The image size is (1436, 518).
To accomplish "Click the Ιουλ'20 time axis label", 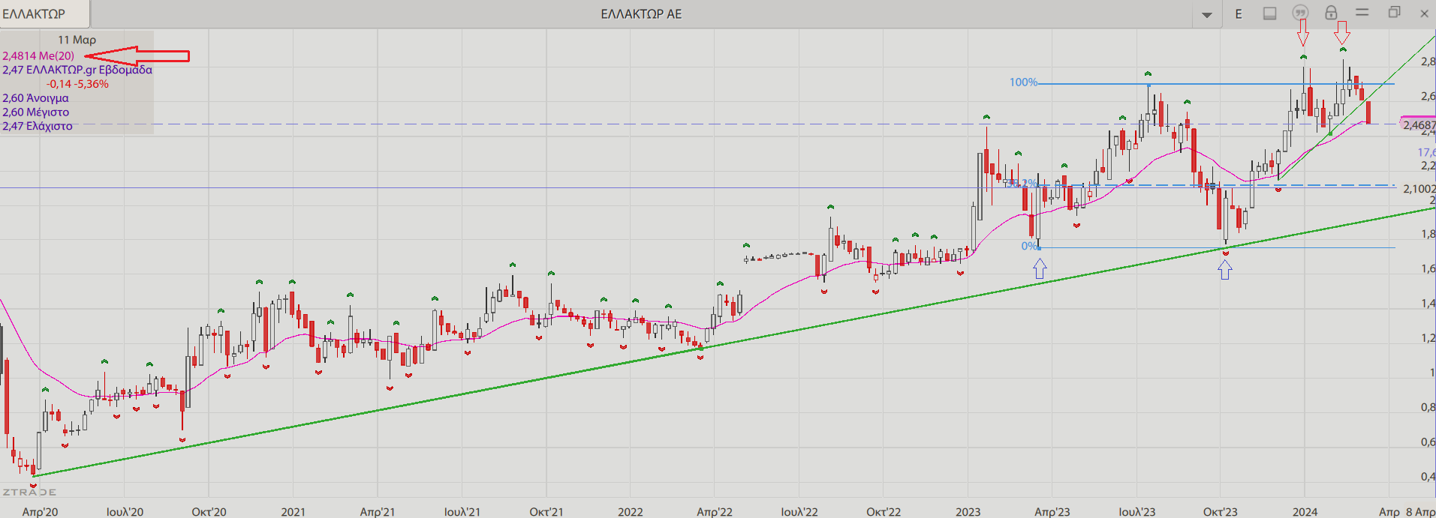I will (x=125, y=511).
